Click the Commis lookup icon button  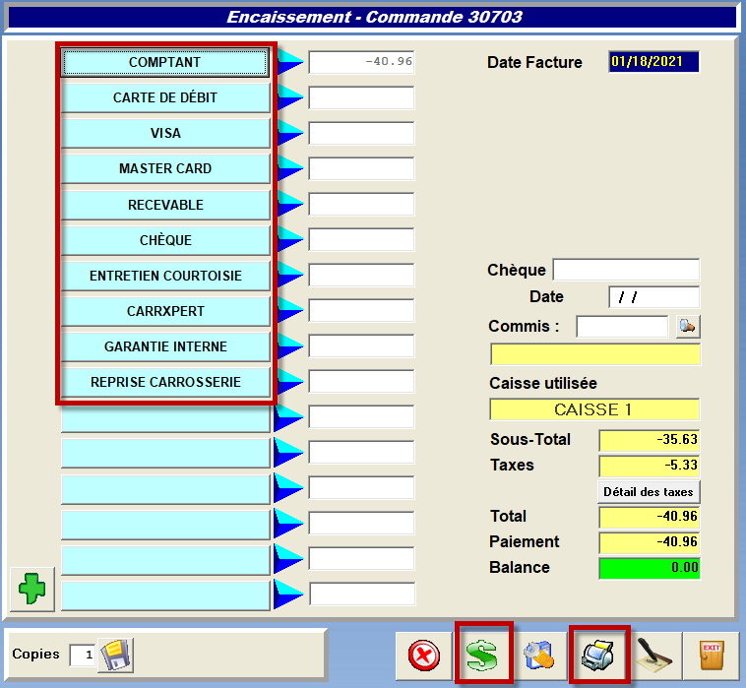[688, 327]
